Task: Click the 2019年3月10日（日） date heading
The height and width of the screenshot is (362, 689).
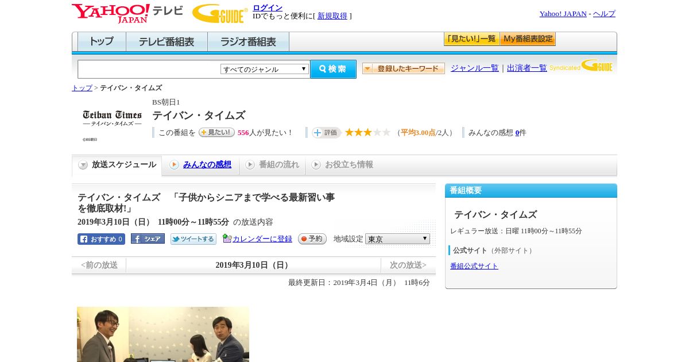Action: pos(253,265)
